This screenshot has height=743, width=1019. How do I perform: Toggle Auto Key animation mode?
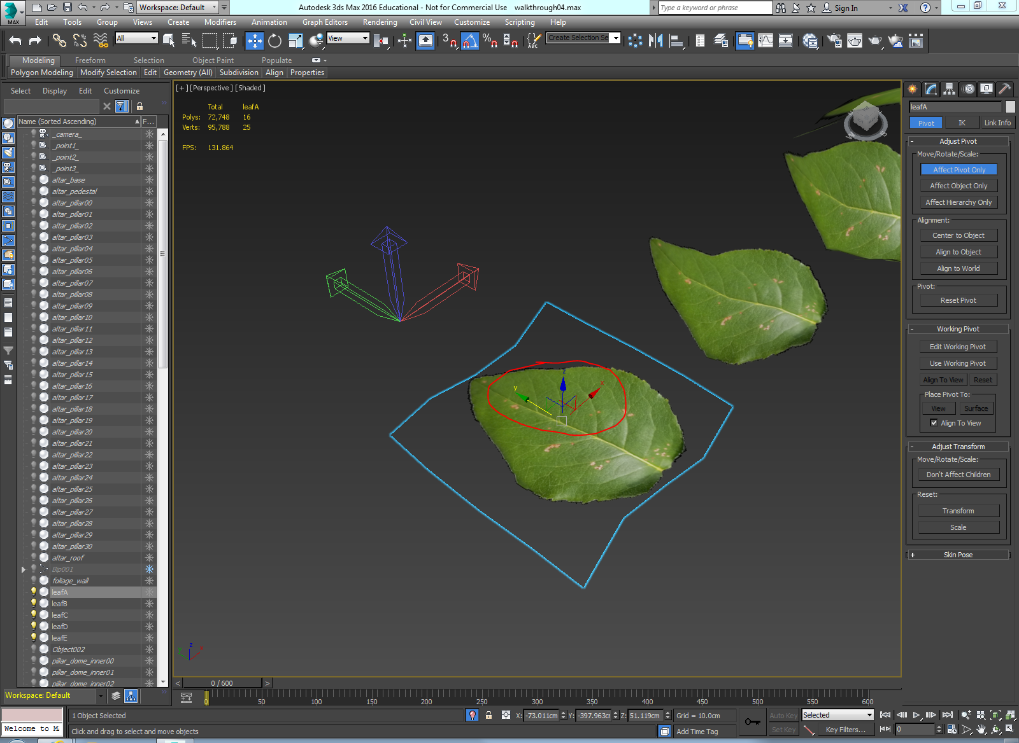(783, 715)
